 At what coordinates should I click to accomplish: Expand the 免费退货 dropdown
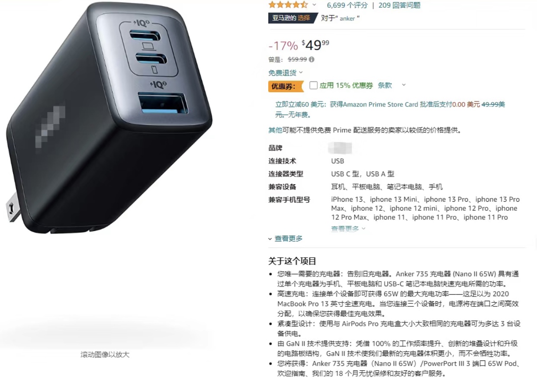(286, 72)
